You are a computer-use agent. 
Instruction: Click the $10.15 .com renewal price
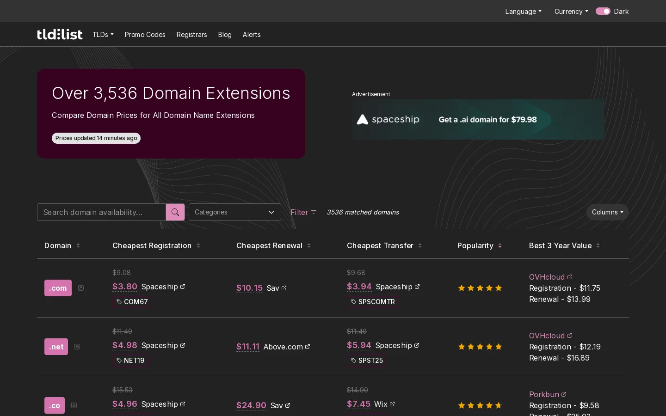249,288
